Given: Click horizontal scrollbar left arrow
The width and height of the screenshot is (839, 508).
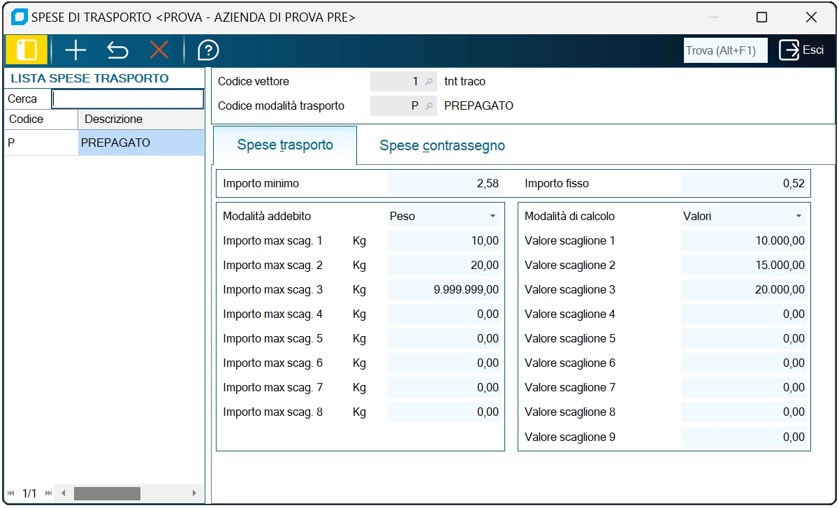Looking at the screenshot, I should [x=62, y=493].
